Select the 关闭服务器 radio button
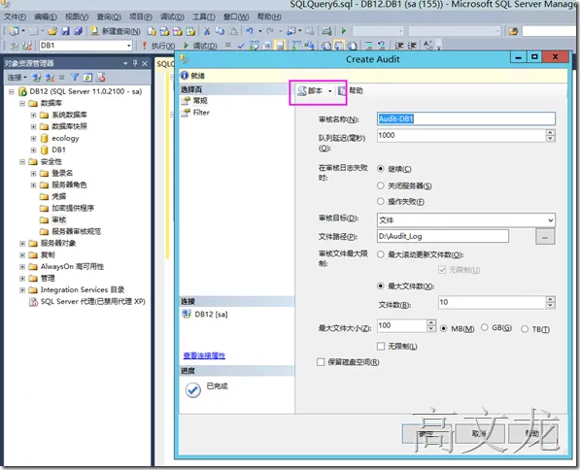This screenshot has height=470, width=580. coord(381,185)
